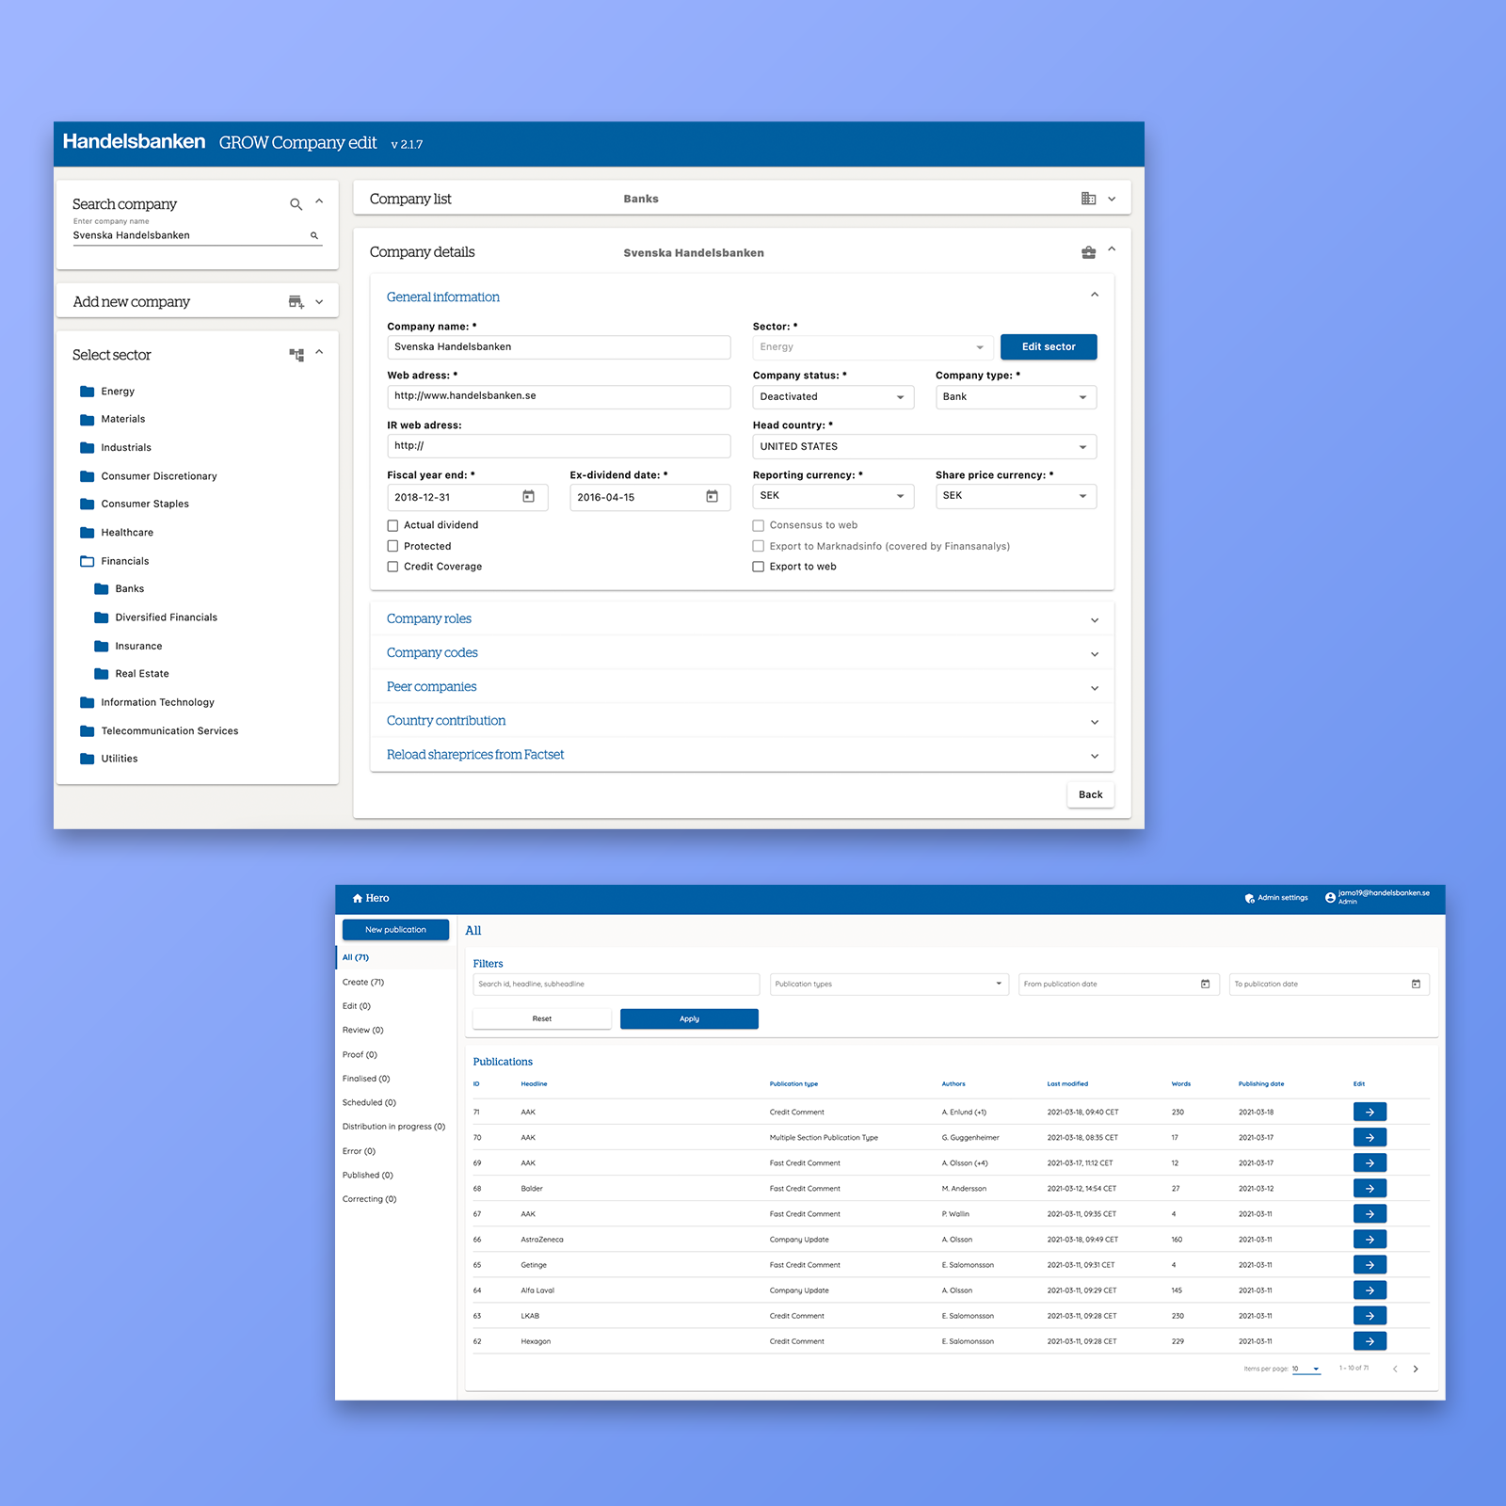The width and height of the screenshot is (1506, 1506).
Task: Expand the Peer companies section
Action: pos(742,687)
